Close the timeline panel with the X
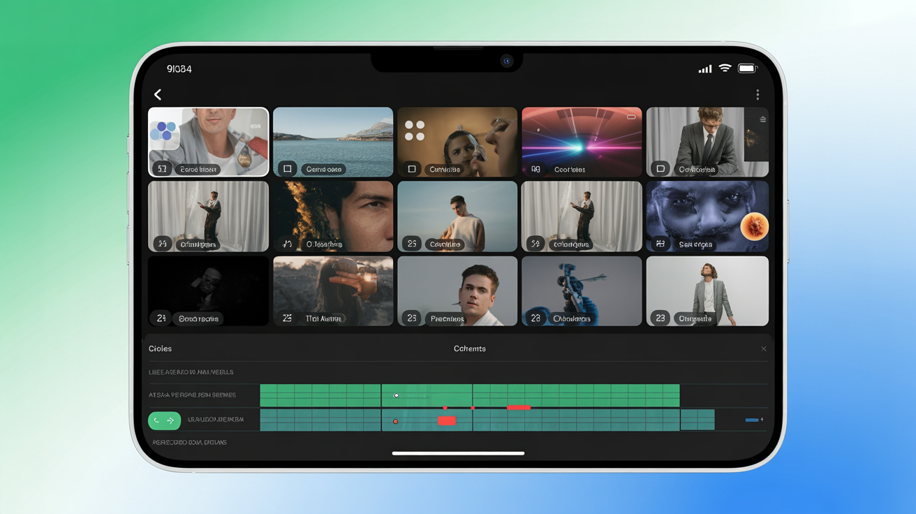 coord(763,348)
